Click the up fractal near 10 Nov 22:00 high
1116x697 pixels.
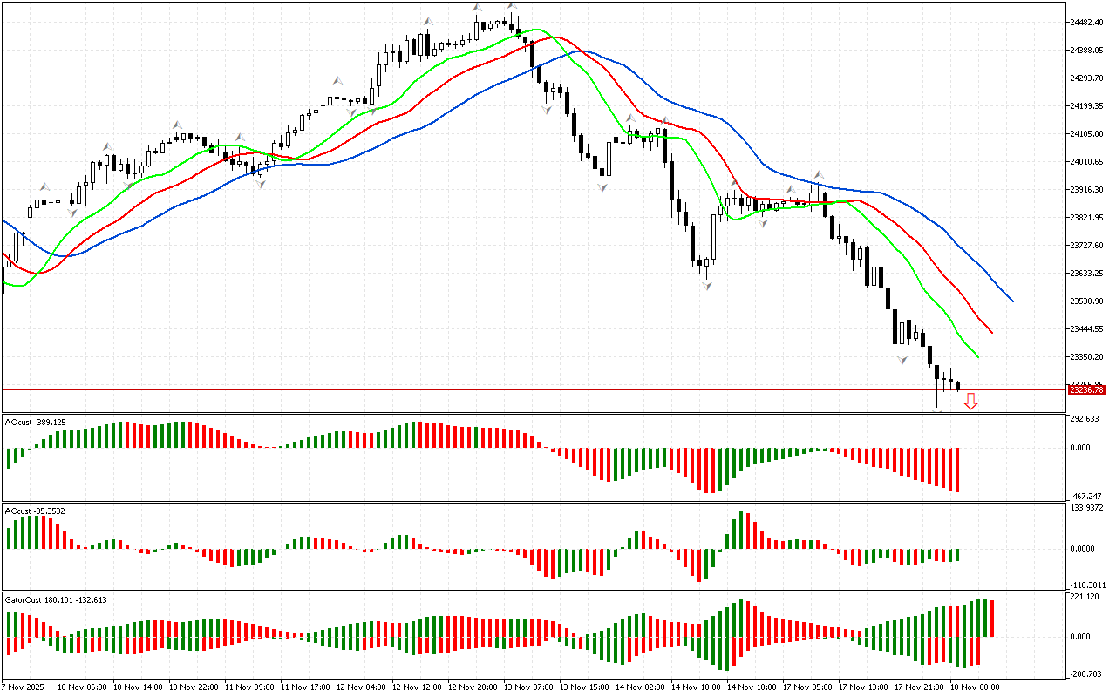177,125
